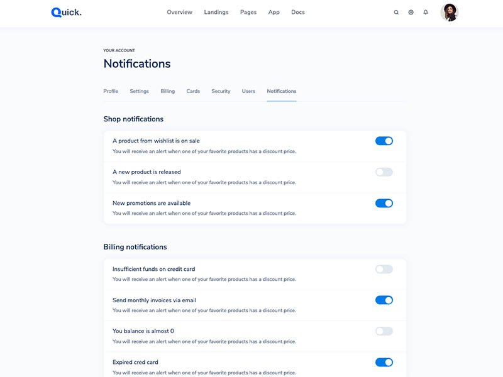The image size is (503, 377).
Task: Switch to the Security tab
Action: 221,91
